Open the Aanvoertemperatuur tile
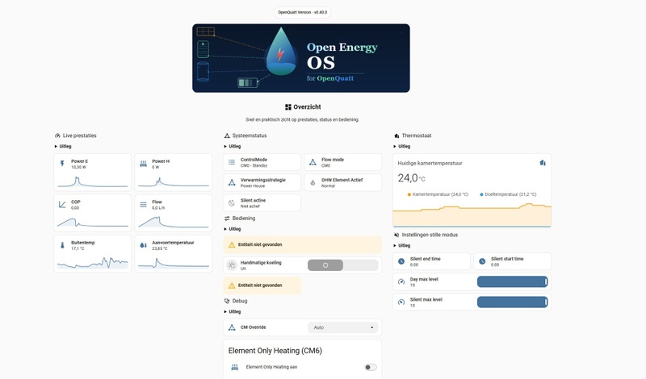Screen dimensions: 646x379 174,254
